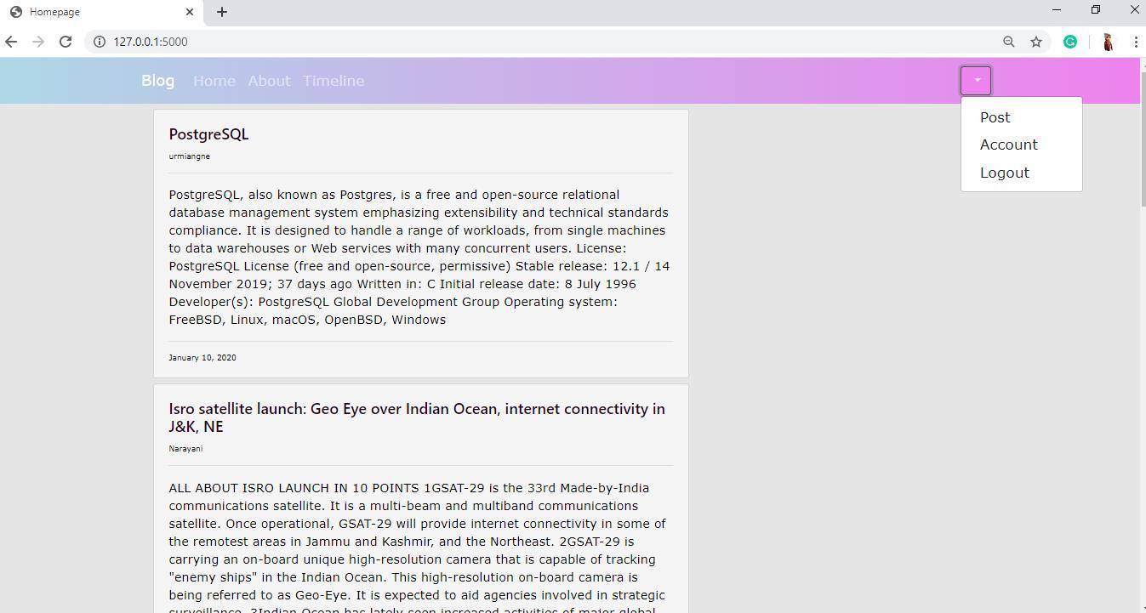The width and height of the screenshot is (1146, 613).
Task: Open the Isro satellite launch post title
Action: point(417,417)
